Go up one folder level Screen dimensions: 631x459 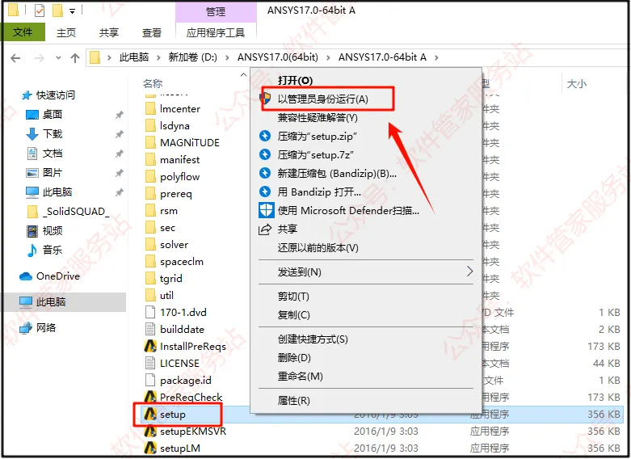75,58
